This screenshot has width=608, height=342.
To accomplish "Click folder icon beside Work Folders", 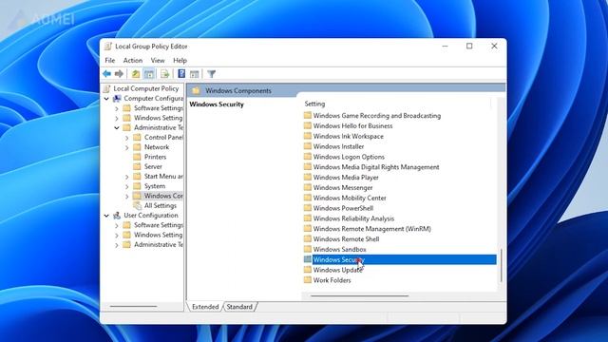I will 308,280.
